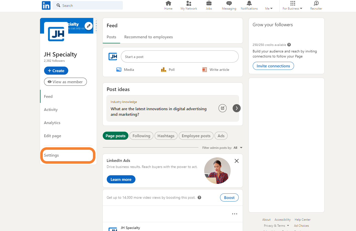Click the Start a post field
The width and height of the screenshot is (356, 231).
pyautogui.click(x=180, y=56)
